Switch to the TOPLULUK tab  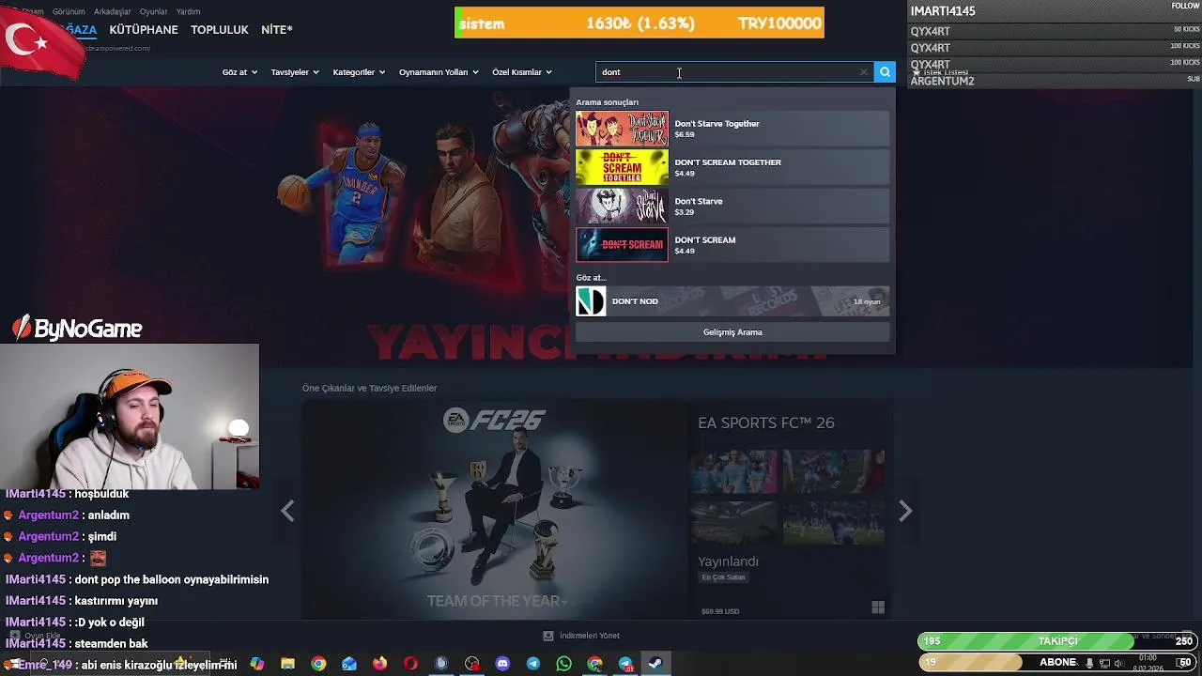point(220,30)
